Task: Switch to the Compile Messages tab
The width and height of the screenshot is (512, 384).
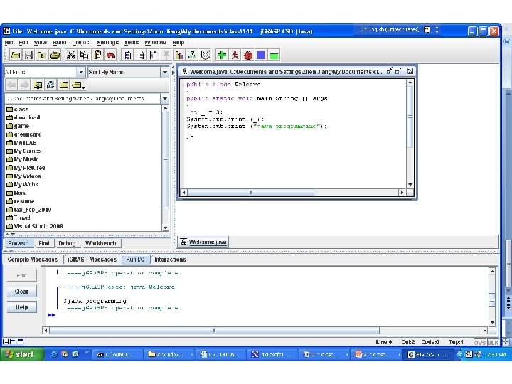Action: 33,260
